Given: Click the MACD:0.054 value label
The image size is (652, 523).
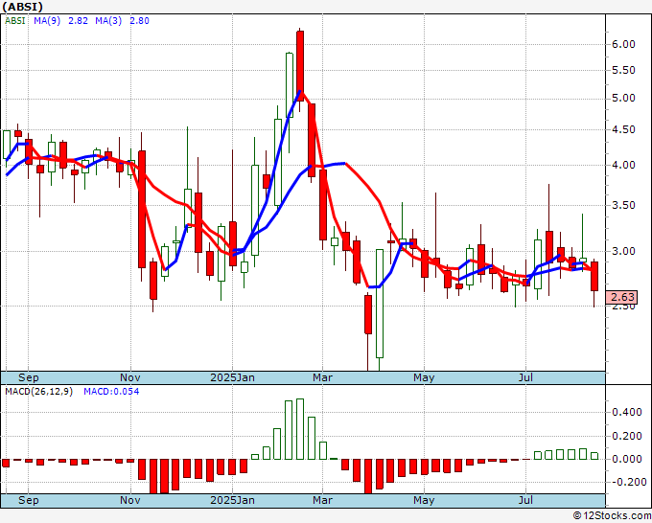Looking at the screenshot, I should pos(111,392).
